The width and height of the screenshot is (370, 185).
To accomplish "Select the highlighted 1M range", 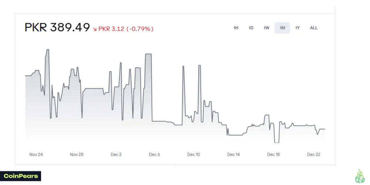I will click(282, 28).
